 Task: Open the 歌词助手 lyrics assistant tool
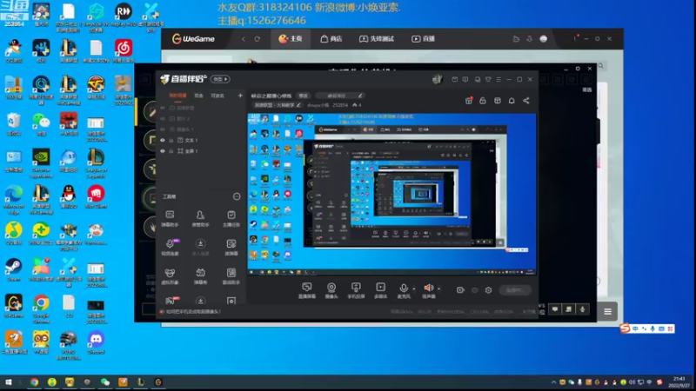pos(231,276)
